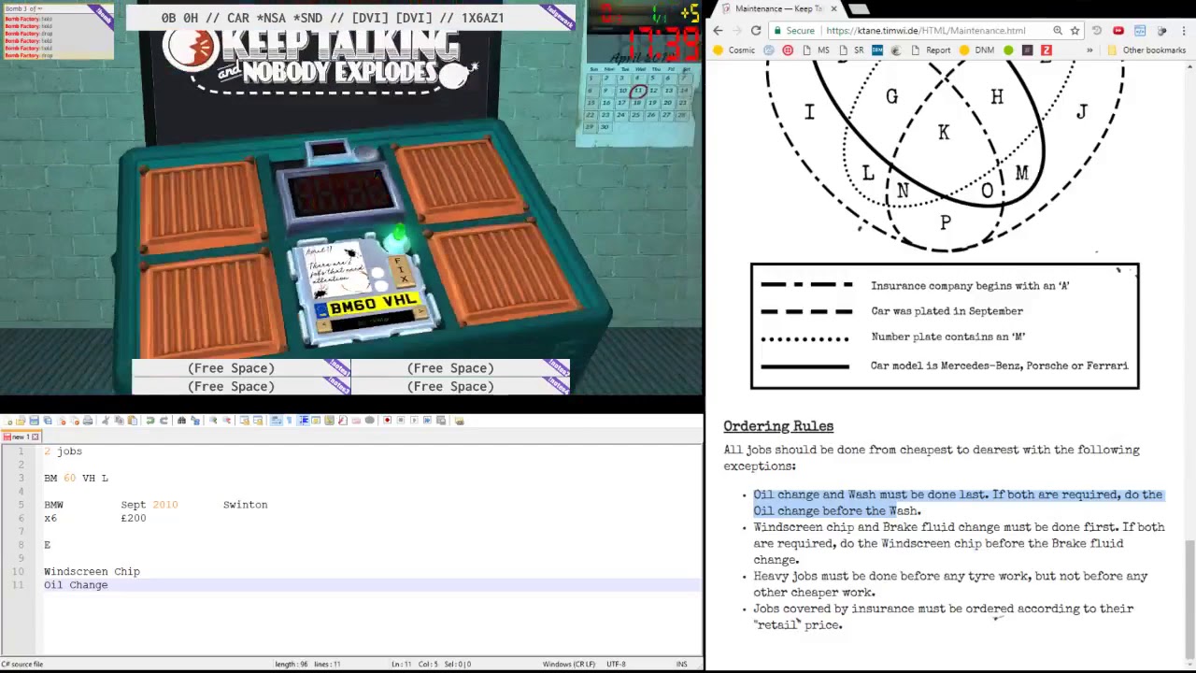The width and height of the screenshot is (1196, 673).
Task: Open the Report bookmark
Action: 930,50
